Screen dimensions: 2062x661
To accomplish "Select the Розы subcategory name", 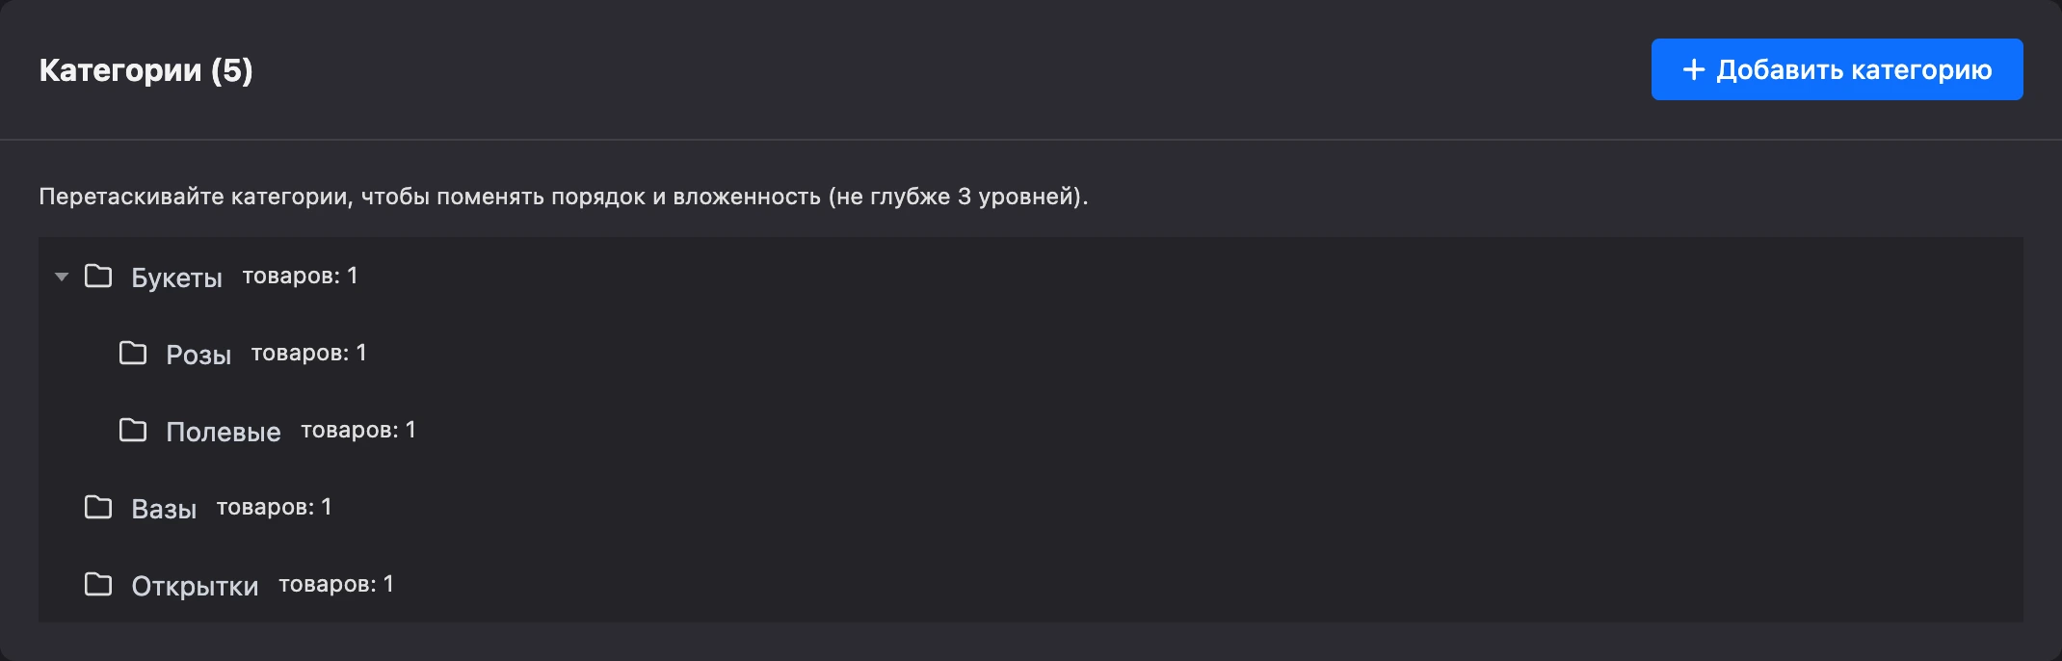I will (x=198, y=355).
